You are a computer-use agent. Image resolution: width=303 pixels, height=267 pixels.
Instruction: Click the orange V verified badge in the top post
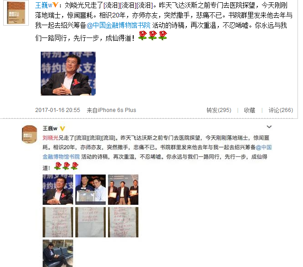[55, 5]
